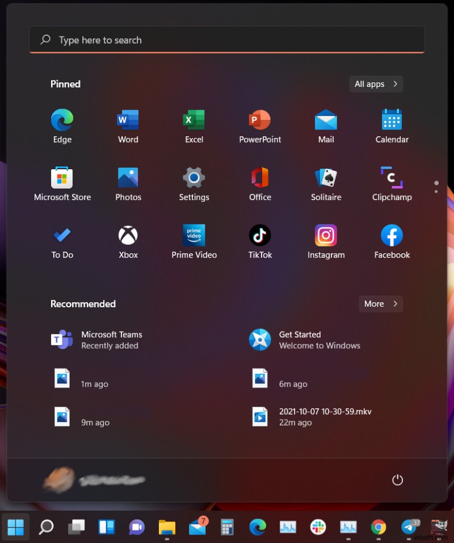Start Prime Video
This screenshot has height=543, width=454.
(x=194, y=240)
